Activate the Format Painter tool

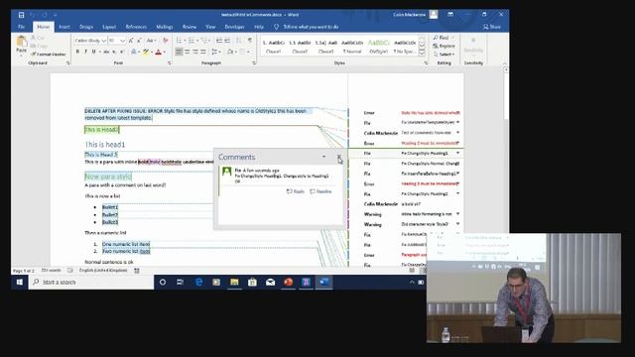pos(49,54)
